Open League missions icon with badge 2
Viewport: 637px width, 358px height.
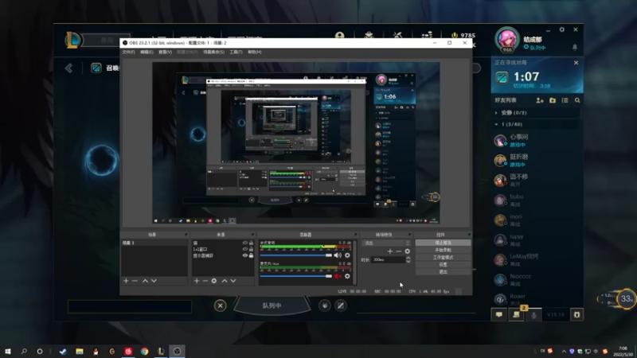pyautogui.click(x=516, y=314)
